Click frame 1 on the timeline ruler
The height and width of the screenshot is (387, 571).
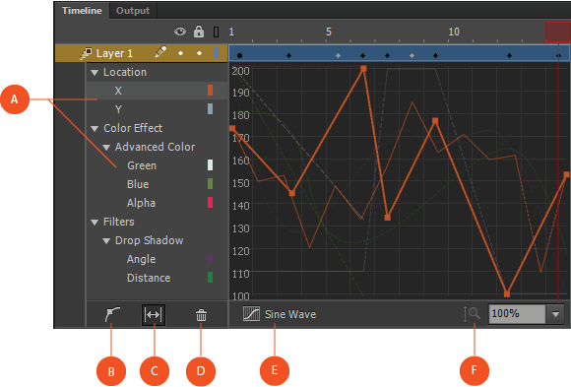(x=231, y=32)
